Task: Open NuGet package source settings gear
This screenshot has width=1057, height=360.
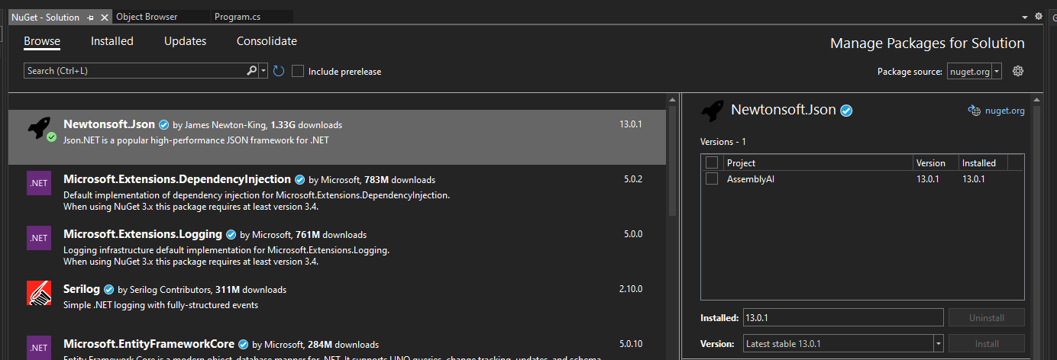Action: (x=1017, y=71)
